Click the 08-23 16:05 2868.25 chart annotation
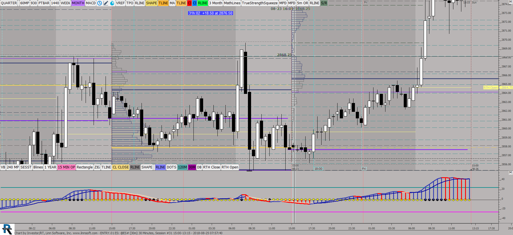The image size is (513, 235). (290, 9)
